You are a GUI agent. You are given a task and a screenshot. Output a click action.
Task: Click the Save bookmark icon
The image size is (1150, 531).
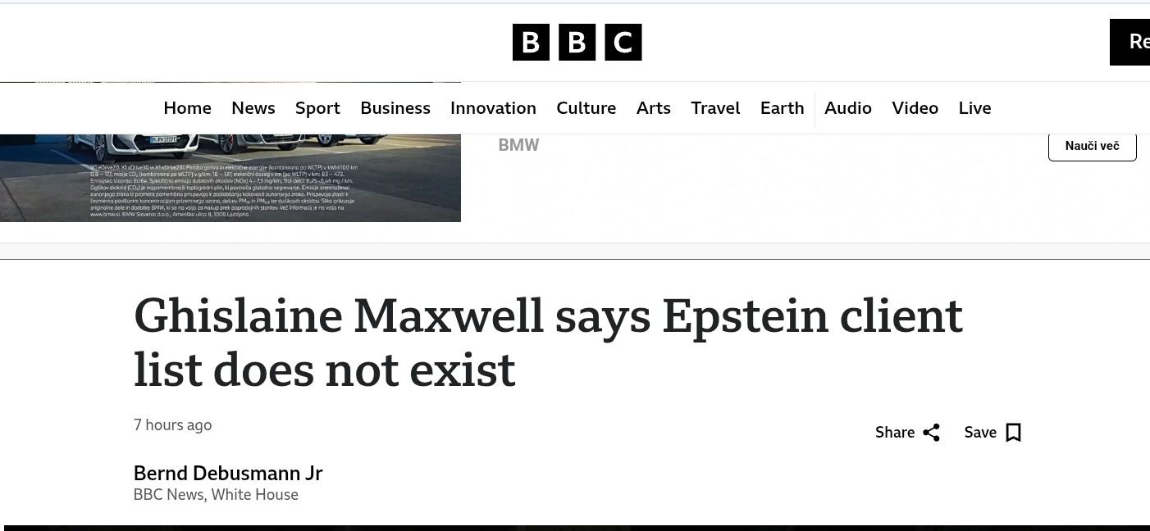tap(1013, 433)
